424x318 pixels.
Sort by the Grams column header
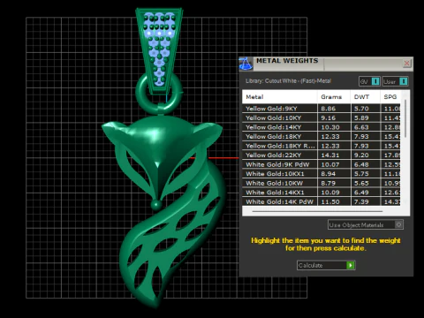334,97
